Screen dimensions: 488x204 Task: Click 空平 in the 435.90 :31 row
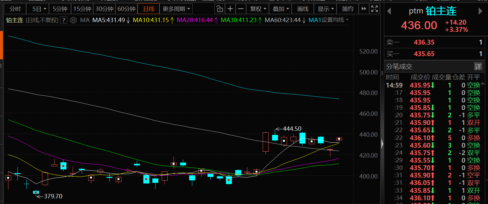coord(474,175)
